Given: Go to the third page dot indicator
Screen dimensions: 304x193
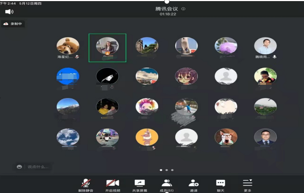Looking at the screenshot, I should (x=172, y=170).
